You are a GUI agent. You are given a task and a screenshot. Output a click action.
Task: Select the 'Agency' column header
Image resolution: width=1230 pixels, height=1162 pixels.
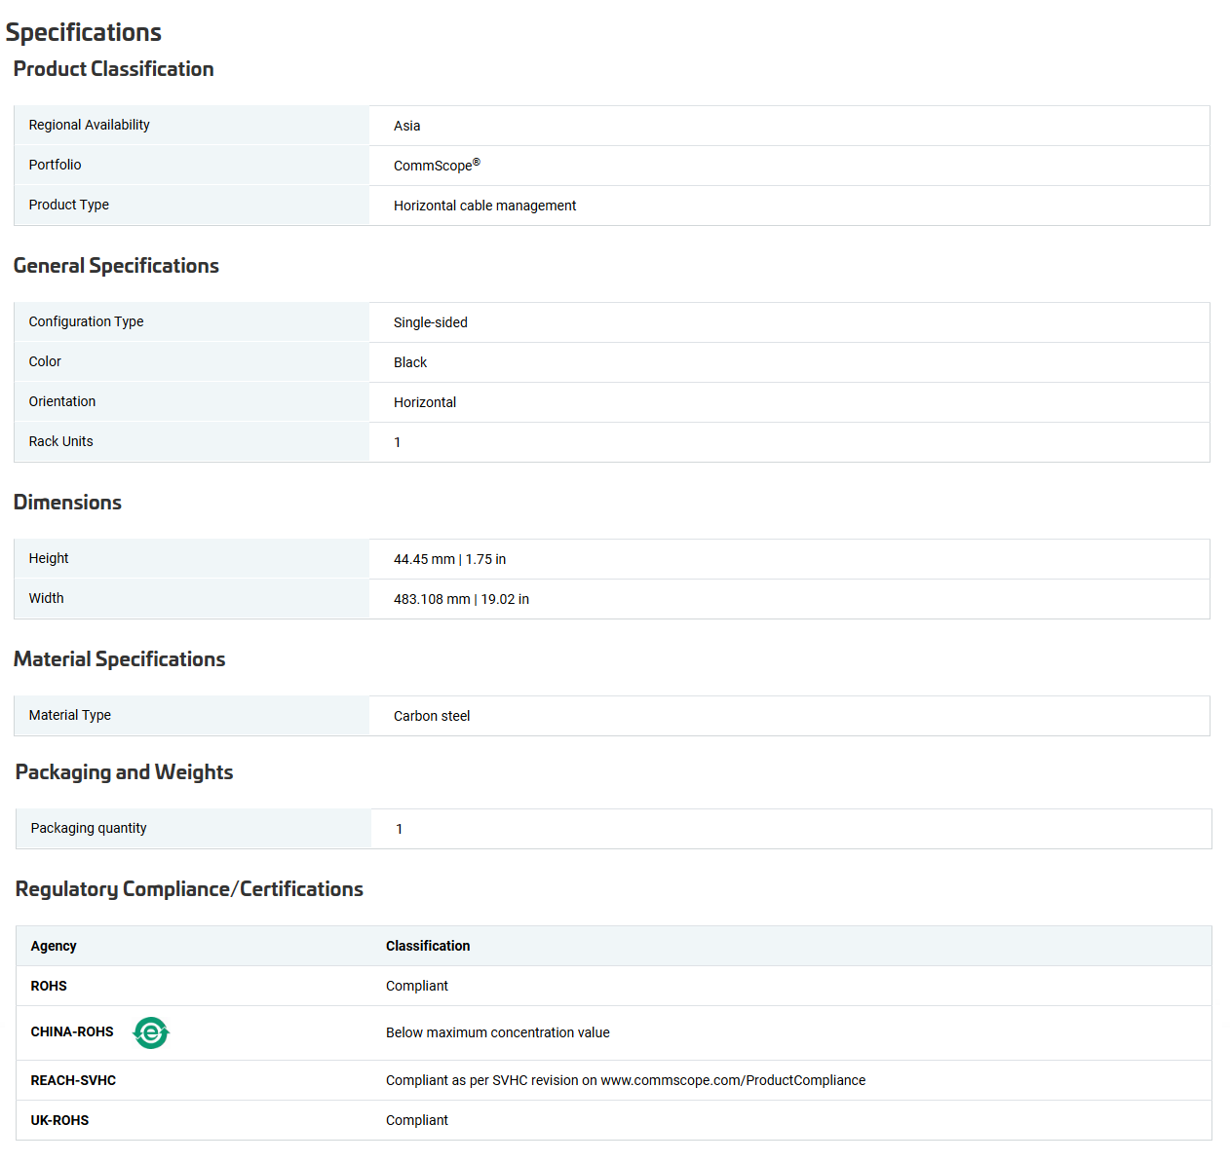(x=54, y=946)
